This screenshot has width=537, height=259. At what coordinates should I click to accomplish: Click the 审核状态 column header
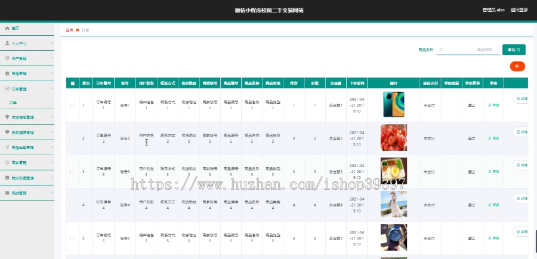pos(473,84)
